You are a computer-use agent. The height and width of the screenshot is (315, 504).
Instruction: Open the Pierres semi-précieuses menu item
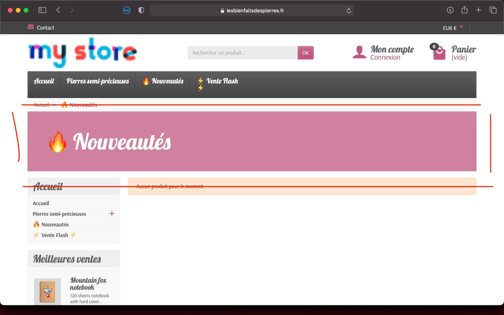point(98,81)
